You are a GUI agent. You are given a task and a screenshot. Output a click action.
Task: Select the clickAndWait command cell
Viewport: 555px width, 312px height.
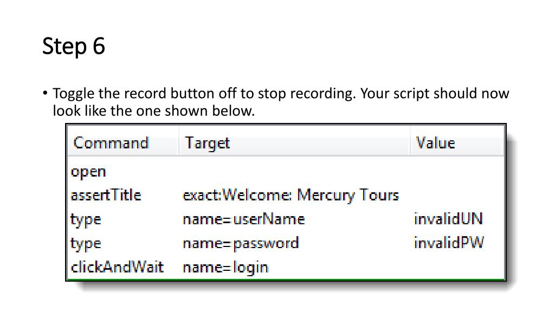click(x=117, y=267)
